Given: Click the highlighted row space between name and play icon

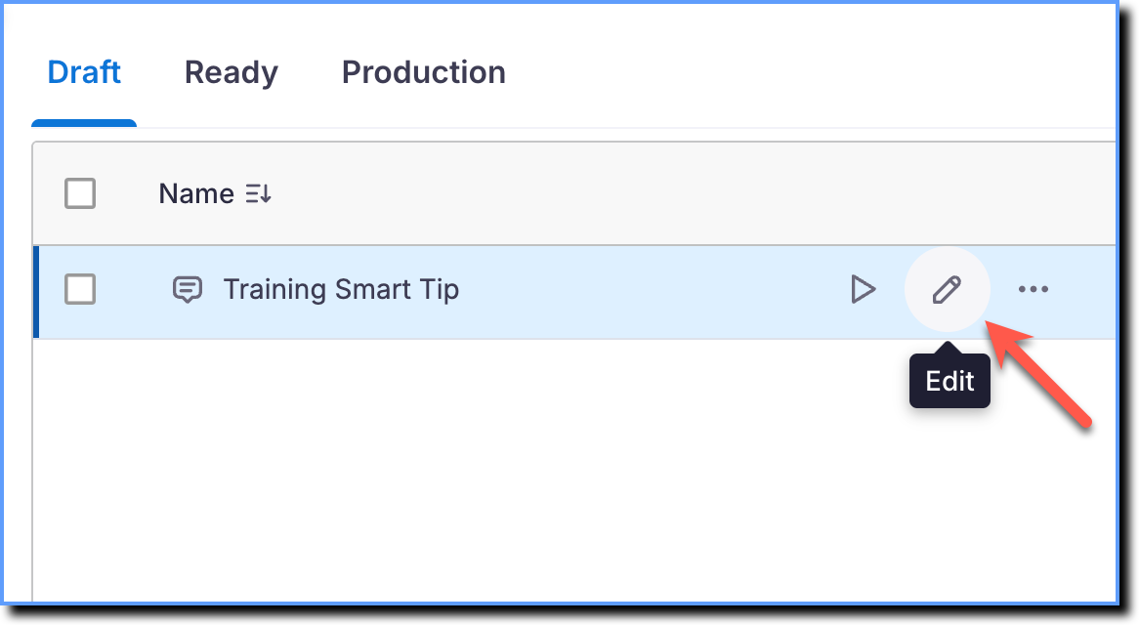Looking at the screenshot, I should click(x=654, y=290).
